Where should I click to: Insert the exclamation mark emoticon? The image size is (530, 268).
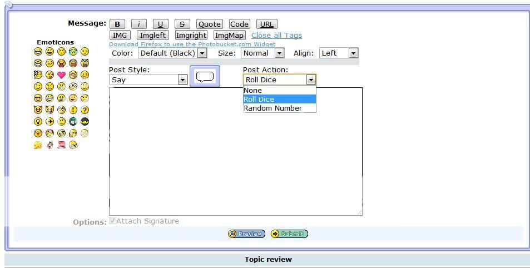click(73, 110)
